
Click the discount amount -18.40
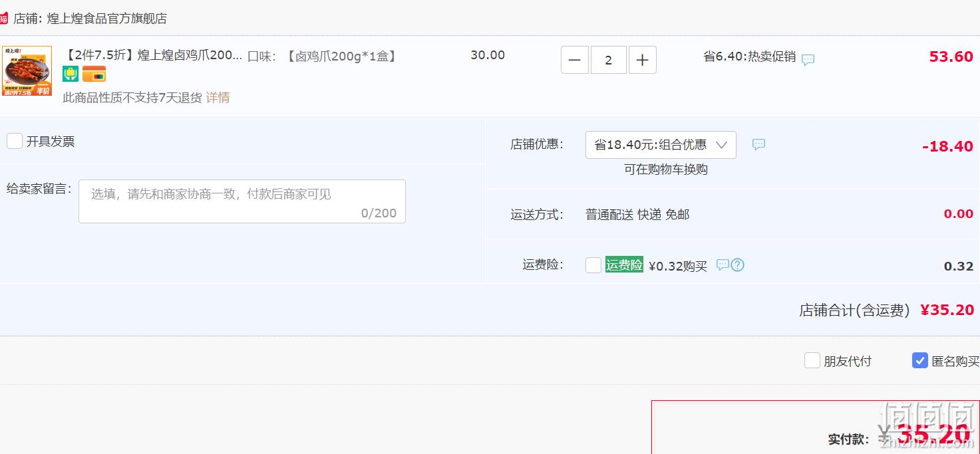pos(948,146)
